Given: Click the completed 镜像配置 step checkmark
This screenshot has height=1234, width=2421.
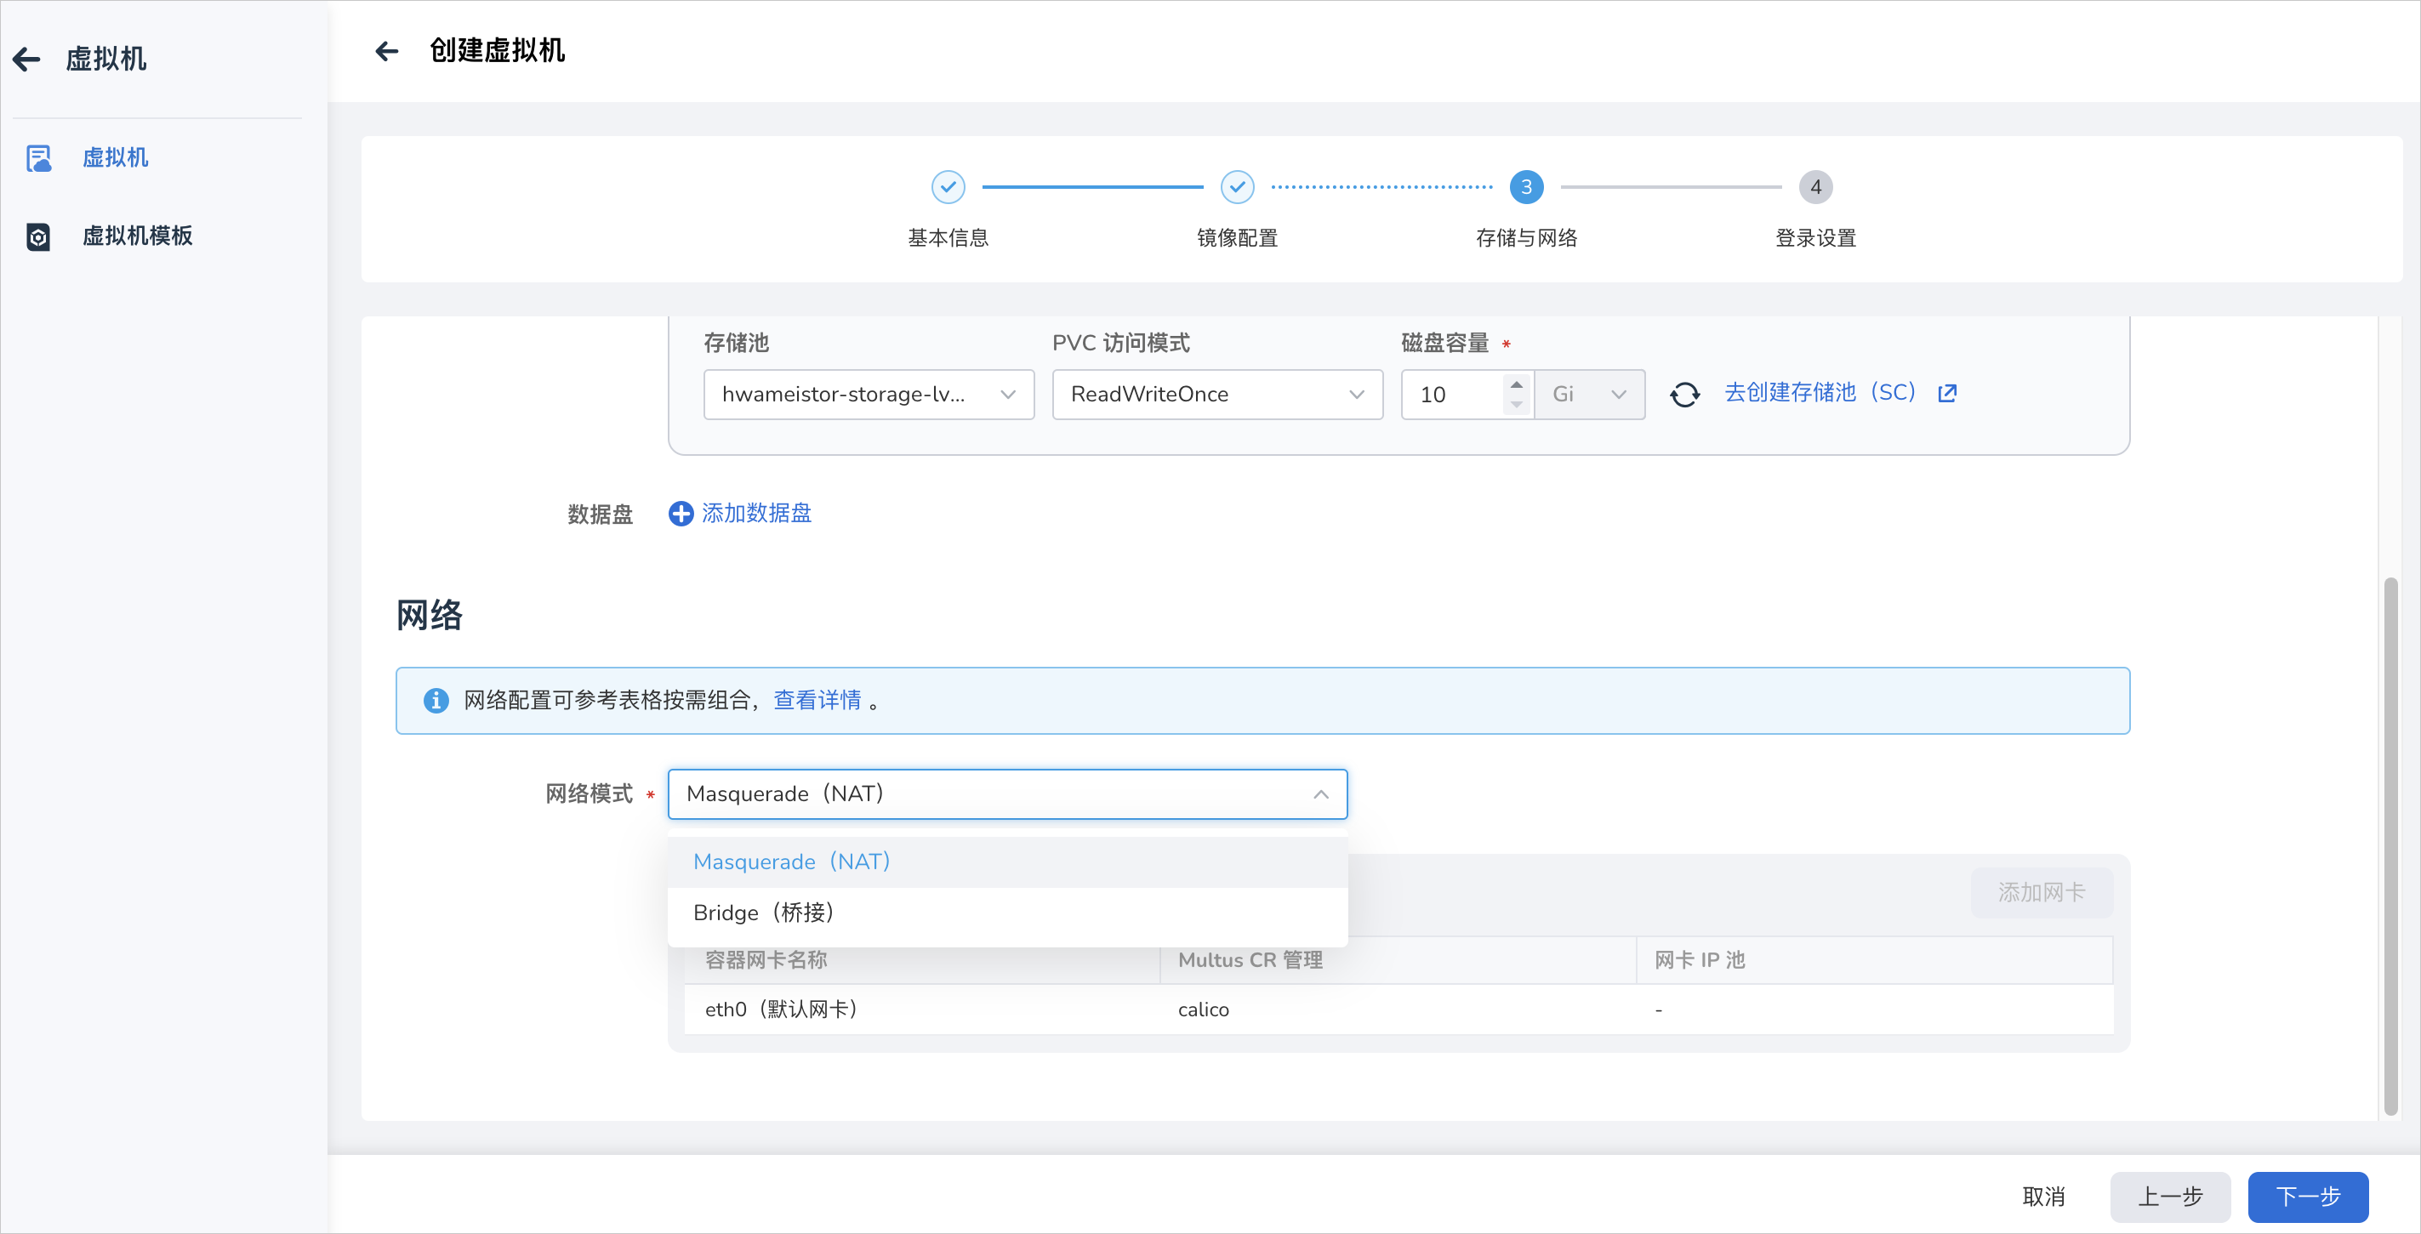Looking at the screenshot, I should [1237, 187].
